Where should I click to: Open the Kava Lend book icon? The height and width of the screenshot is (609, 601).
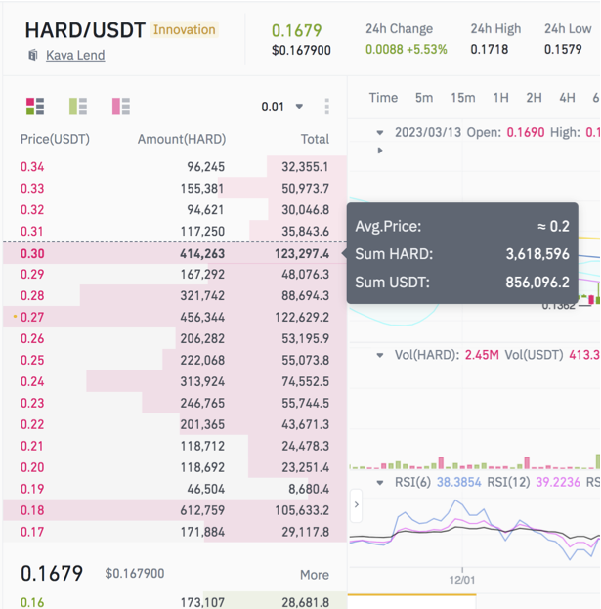(x=33, y=55)
